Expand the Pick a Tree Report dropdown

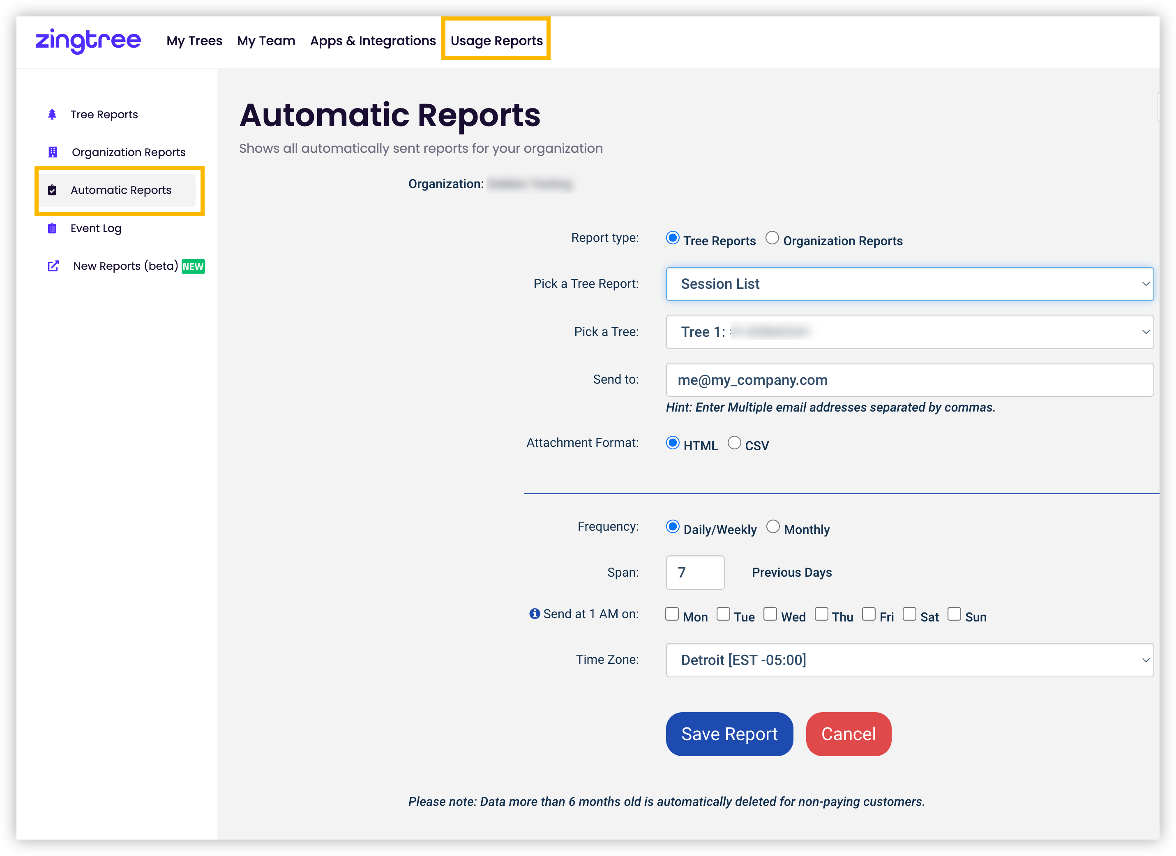coord(909,284)
